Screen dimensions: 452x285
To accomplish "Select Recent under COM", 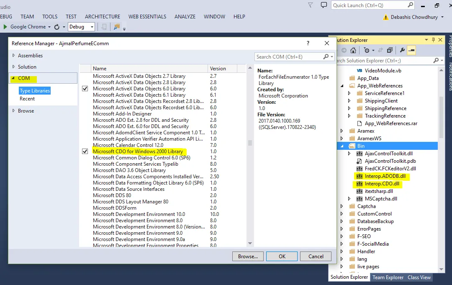I will 27,98.
